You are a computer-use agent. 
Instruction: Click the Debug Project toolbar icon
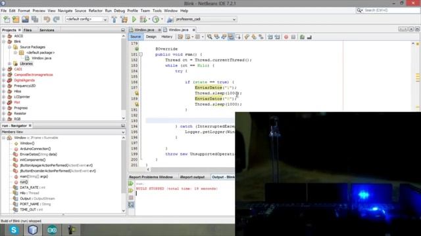click(x=143, y=19)
